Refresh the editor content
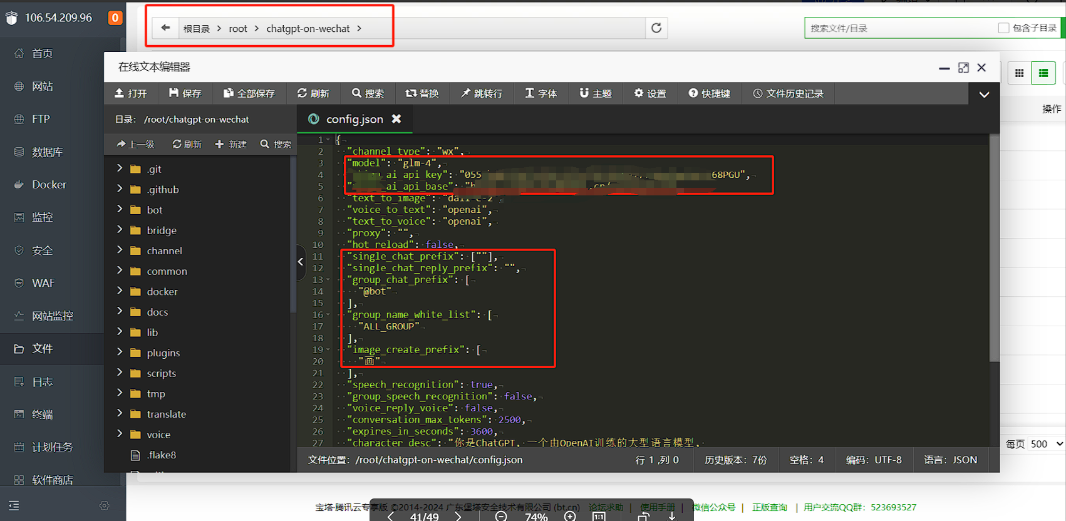 [x=313, y=93]
